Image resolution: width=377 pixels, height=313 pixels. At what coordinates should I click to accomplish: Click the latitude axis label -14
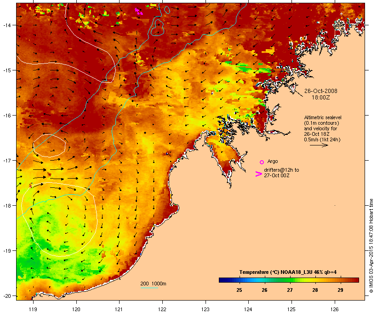point(6,25)
